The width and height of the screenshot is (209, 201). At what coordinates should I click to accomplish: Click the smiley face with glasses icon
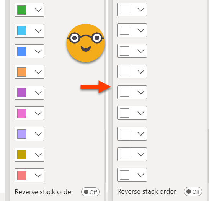(x=86, y=43)
